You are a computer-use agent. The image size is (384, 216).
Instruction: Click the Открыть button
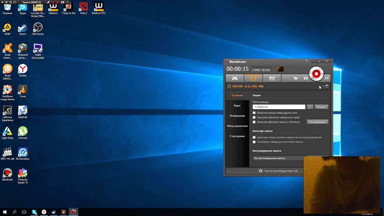click(321, 107)
